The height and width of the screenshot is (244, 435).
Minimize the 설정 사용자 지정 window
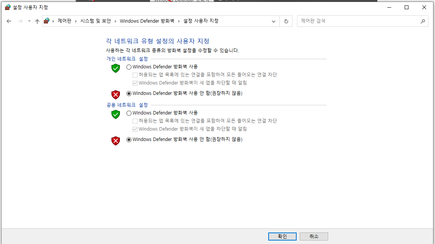(389, 7)
